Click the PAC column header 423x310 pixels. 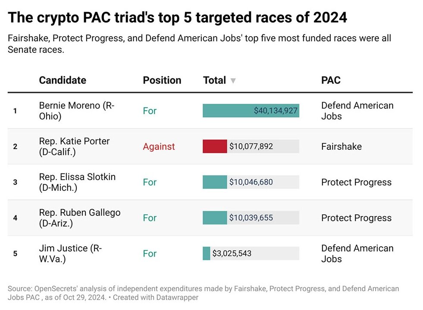click(x=331, y=81)
